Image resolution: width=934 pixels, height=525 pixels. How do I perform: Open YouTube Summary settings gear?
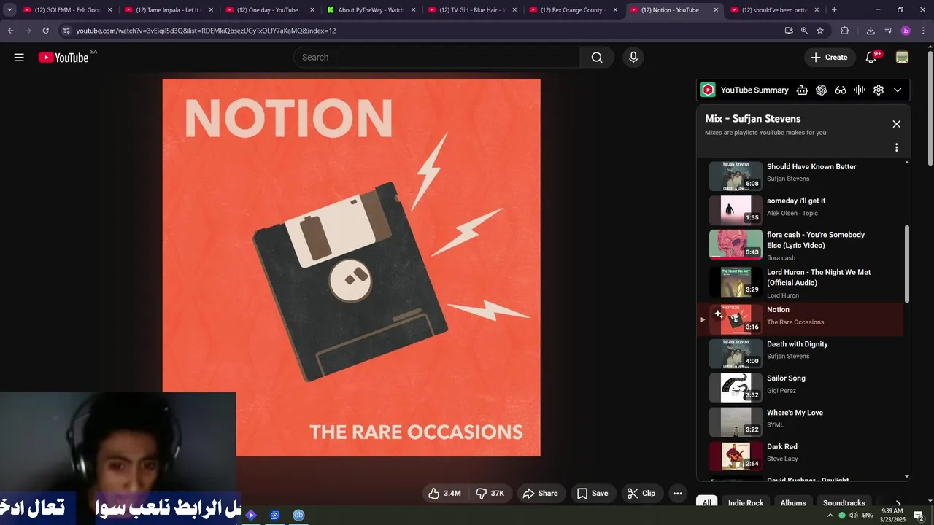pyautogui.click(x=879, y=90)
